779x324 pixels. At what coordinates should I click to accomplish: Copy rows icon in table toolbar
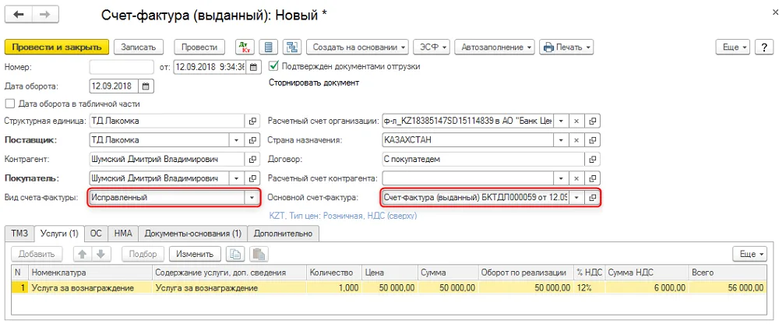click(x=235, y=254)
